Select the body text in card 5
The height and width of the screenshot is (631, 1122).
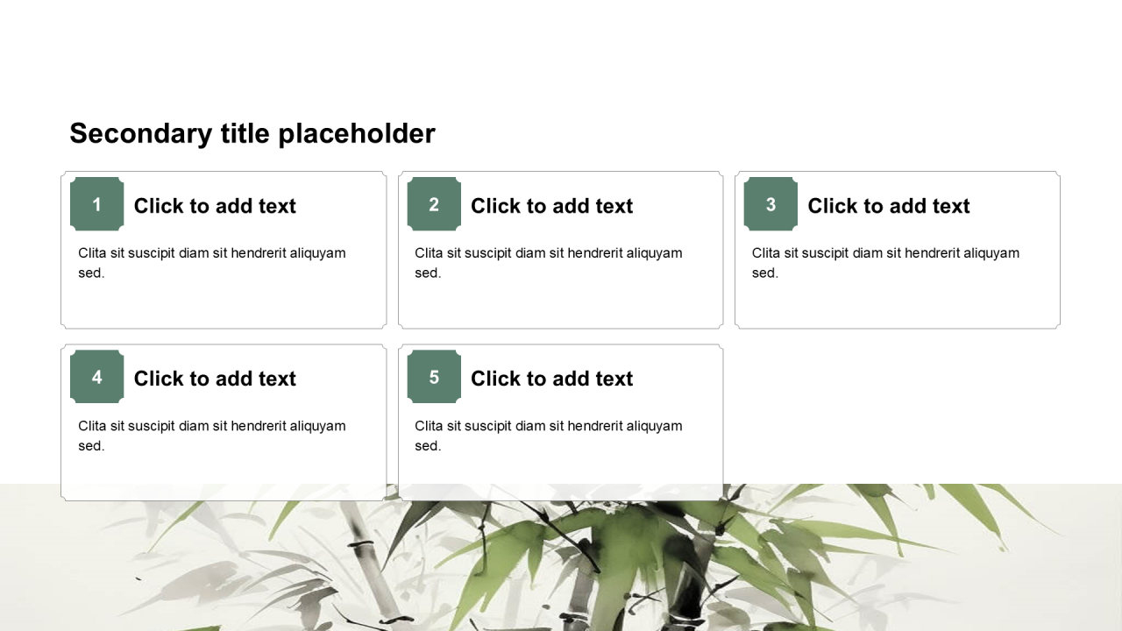(x=549, y=436)
